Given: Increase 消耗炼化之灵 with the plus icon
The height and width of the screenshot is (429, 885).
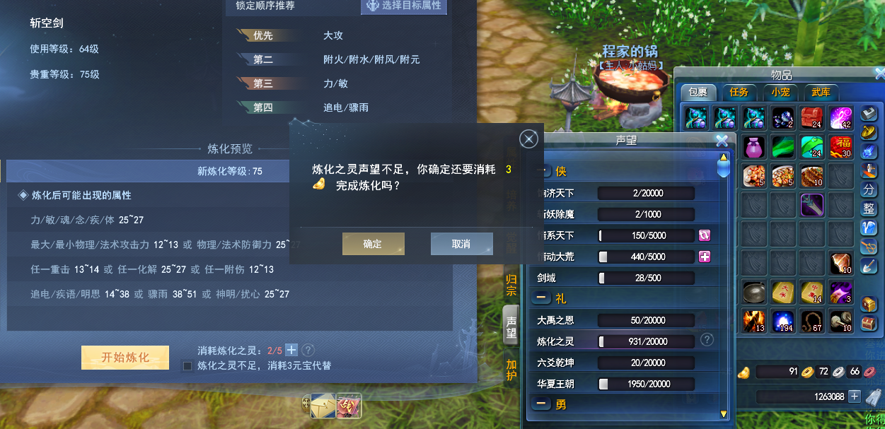Looking at the screenshot, I should [x=291, y=349].
